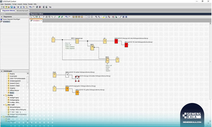The width and height of the screenshot is (212, 127).
Task: Click the Undo arrow in Diagramm-Editor toolbar
Action: click(x=66, y=17)
